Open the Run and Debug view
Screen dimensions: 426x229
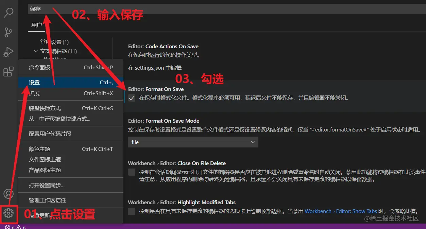click(x=8, y=52)
